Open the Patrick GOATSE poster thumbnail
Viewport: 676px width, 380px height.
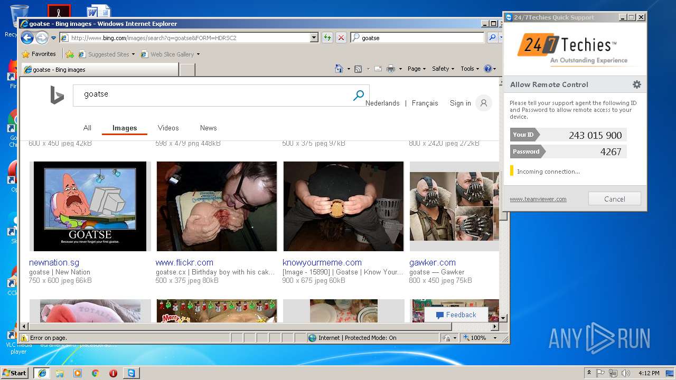point(90,206)
